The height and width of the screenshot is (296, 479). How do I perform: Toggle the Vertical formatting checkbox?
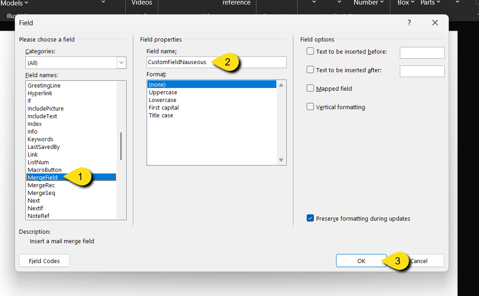pyautogui.click(x=310, y=107)
